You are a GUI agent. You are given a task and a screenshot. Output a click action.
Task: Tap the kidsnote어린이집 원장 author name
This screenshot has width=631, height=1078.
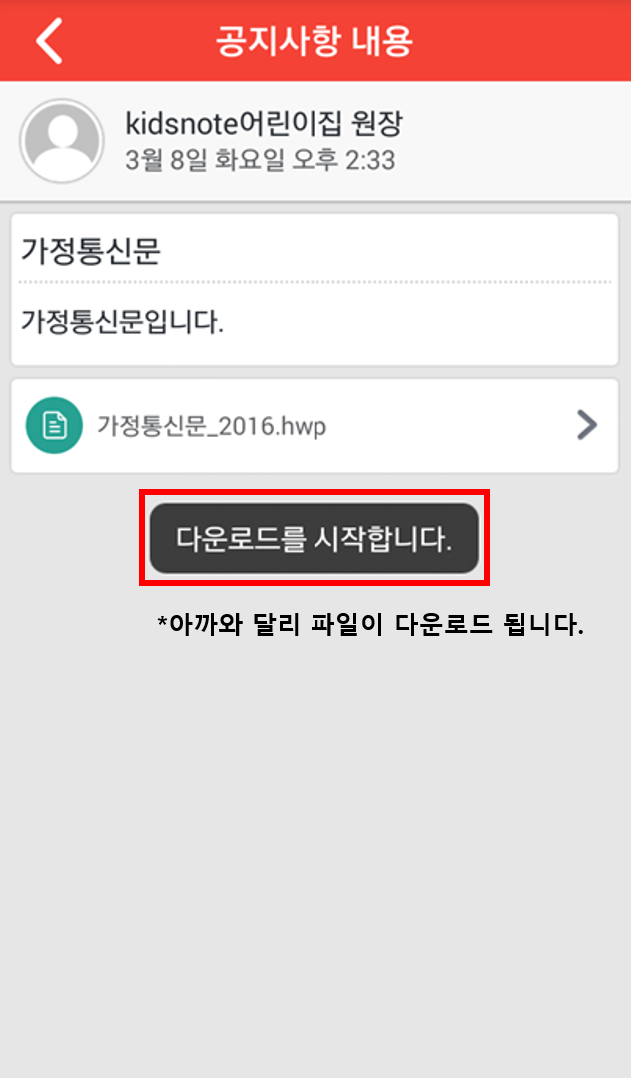[264, 124]
